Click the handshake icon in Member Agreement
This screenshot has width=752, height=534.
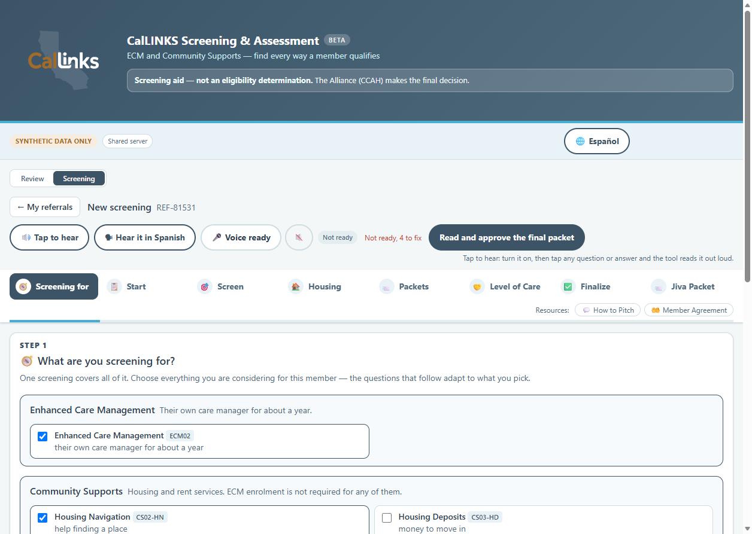[x=656, y=310]
